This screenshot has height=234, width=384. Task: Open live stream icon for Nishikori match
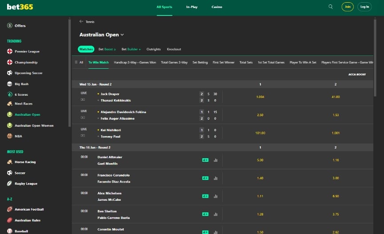(x=83, y=136)
